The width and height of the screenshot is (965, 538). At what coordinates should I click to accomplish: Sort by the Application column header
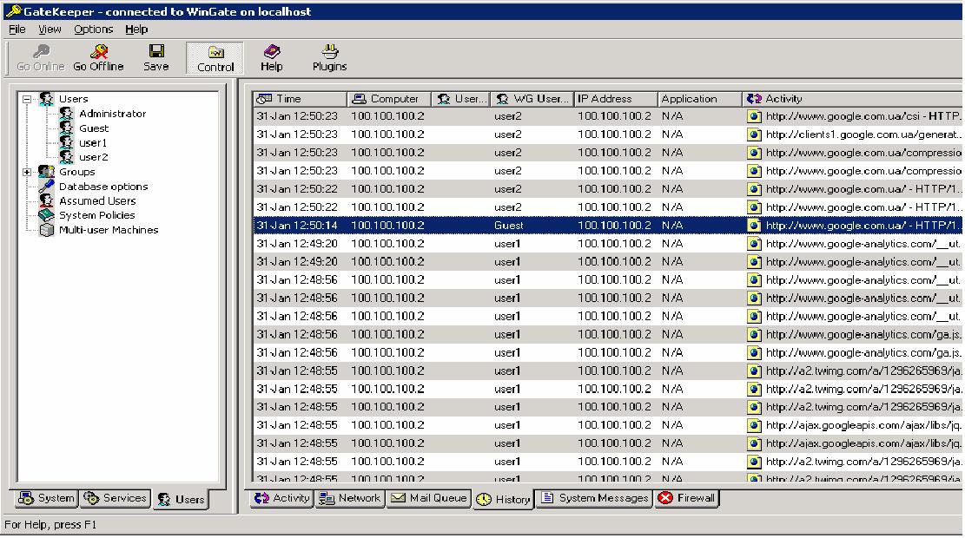[x=700, y=99]
